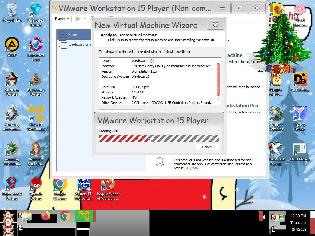
Task: Open the Bonnie's Bookstore shortcut
Action: point(36,154)
